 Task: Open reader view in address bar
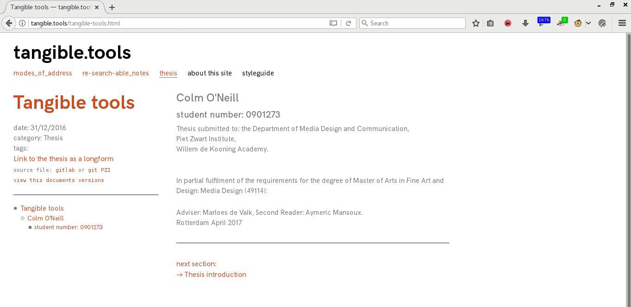333,23
